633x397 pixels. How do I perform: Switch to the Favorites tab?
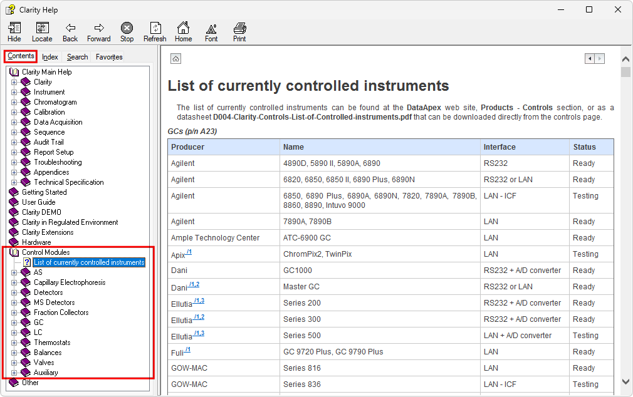click(x=109, y=57)
